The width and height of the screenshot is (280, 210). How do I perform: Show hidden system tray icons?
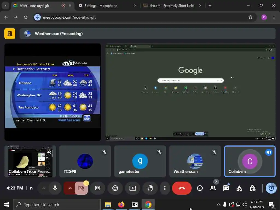[218, 205]
